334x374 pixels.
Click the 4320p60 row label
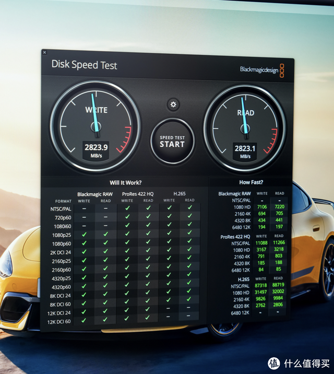tap(61, 287)
